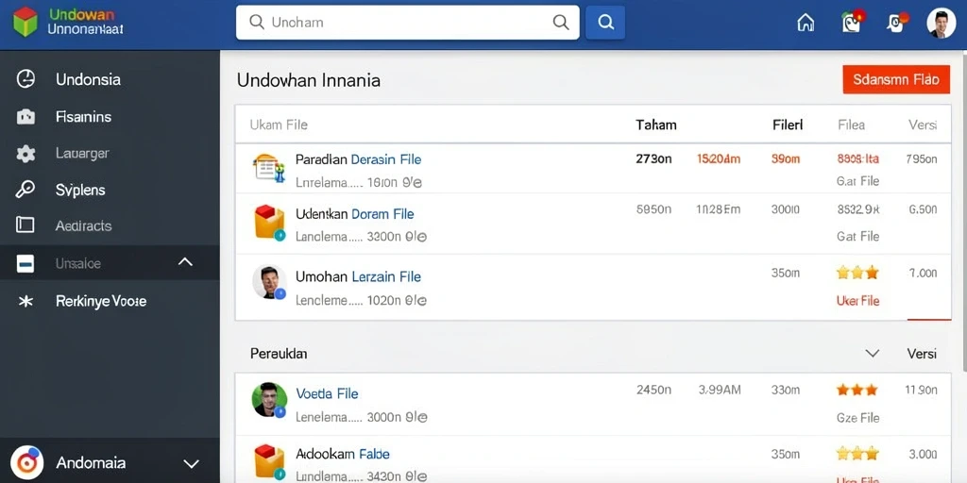This screenshot has height=483, width=967.
Task: Click the Andomaia circular logo icon
Action: 26,463
